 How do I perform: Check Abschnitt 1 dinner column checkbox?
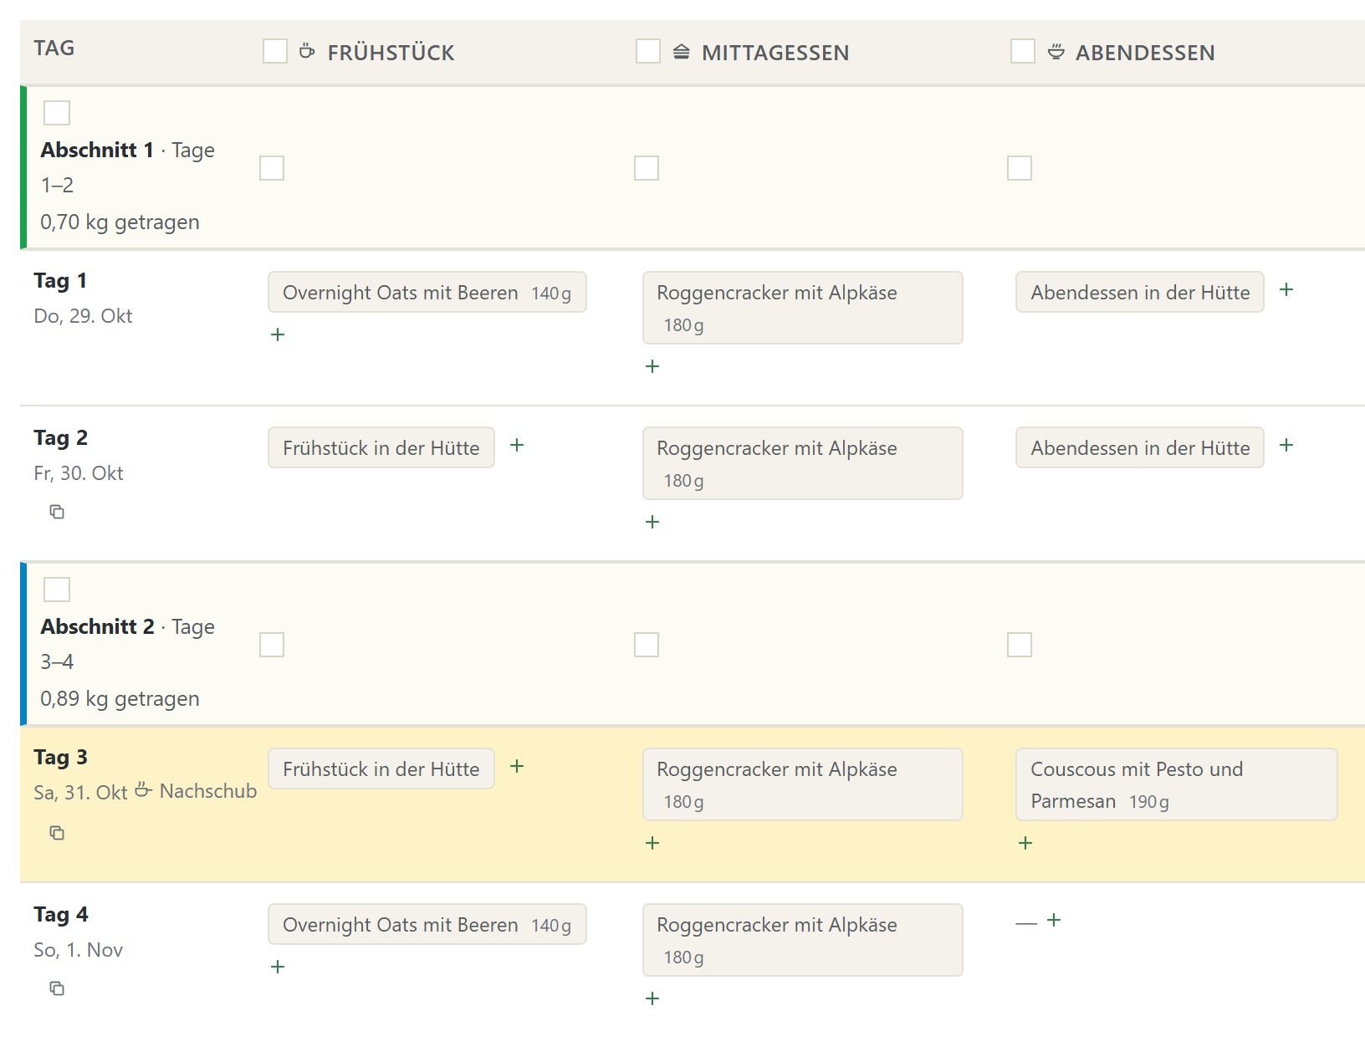point(1020,168)
